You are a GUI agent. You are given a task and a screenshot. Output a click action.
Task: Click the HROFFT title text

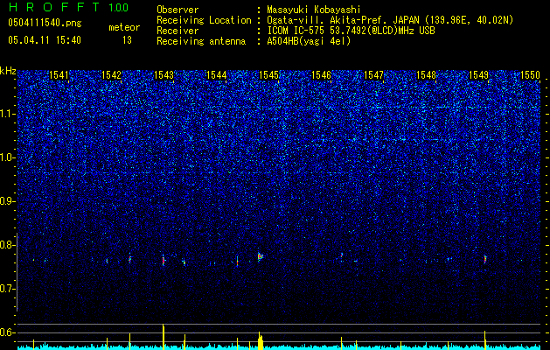point(54,7)
